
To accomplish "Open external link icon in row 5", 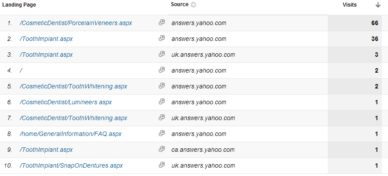I will point(162,86).
